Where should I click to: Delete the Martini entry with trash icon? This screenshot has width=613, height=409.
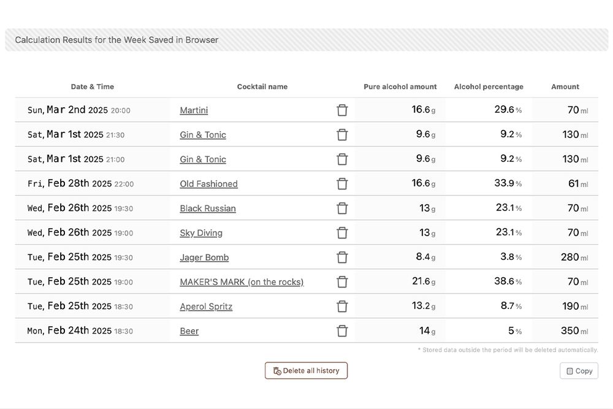point(342,110)
